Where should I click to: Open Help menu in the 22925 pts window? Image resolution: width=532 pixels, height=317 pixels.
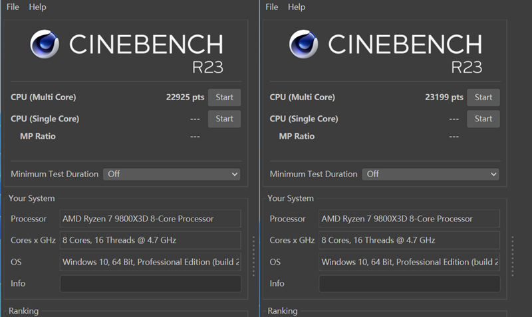[38, 7]
